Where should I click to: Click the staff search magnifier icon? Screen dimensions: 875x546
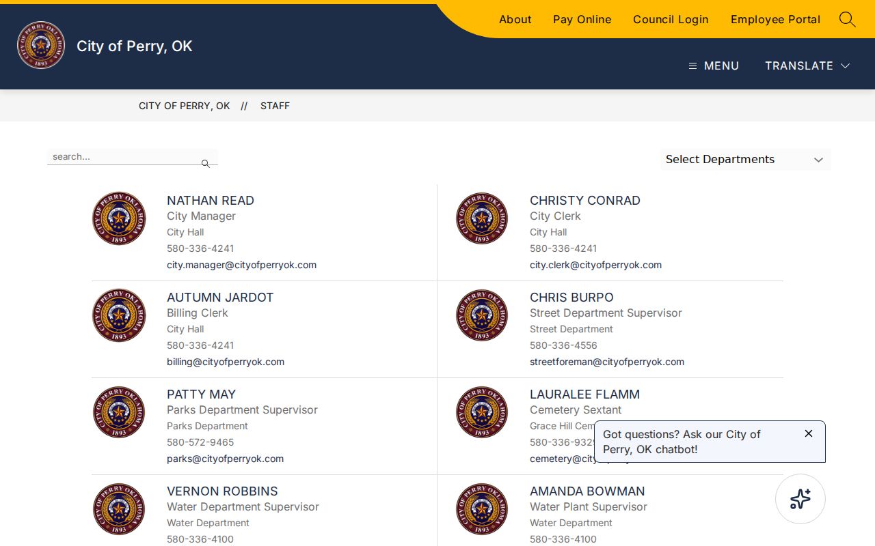click(x=205, y=164)
